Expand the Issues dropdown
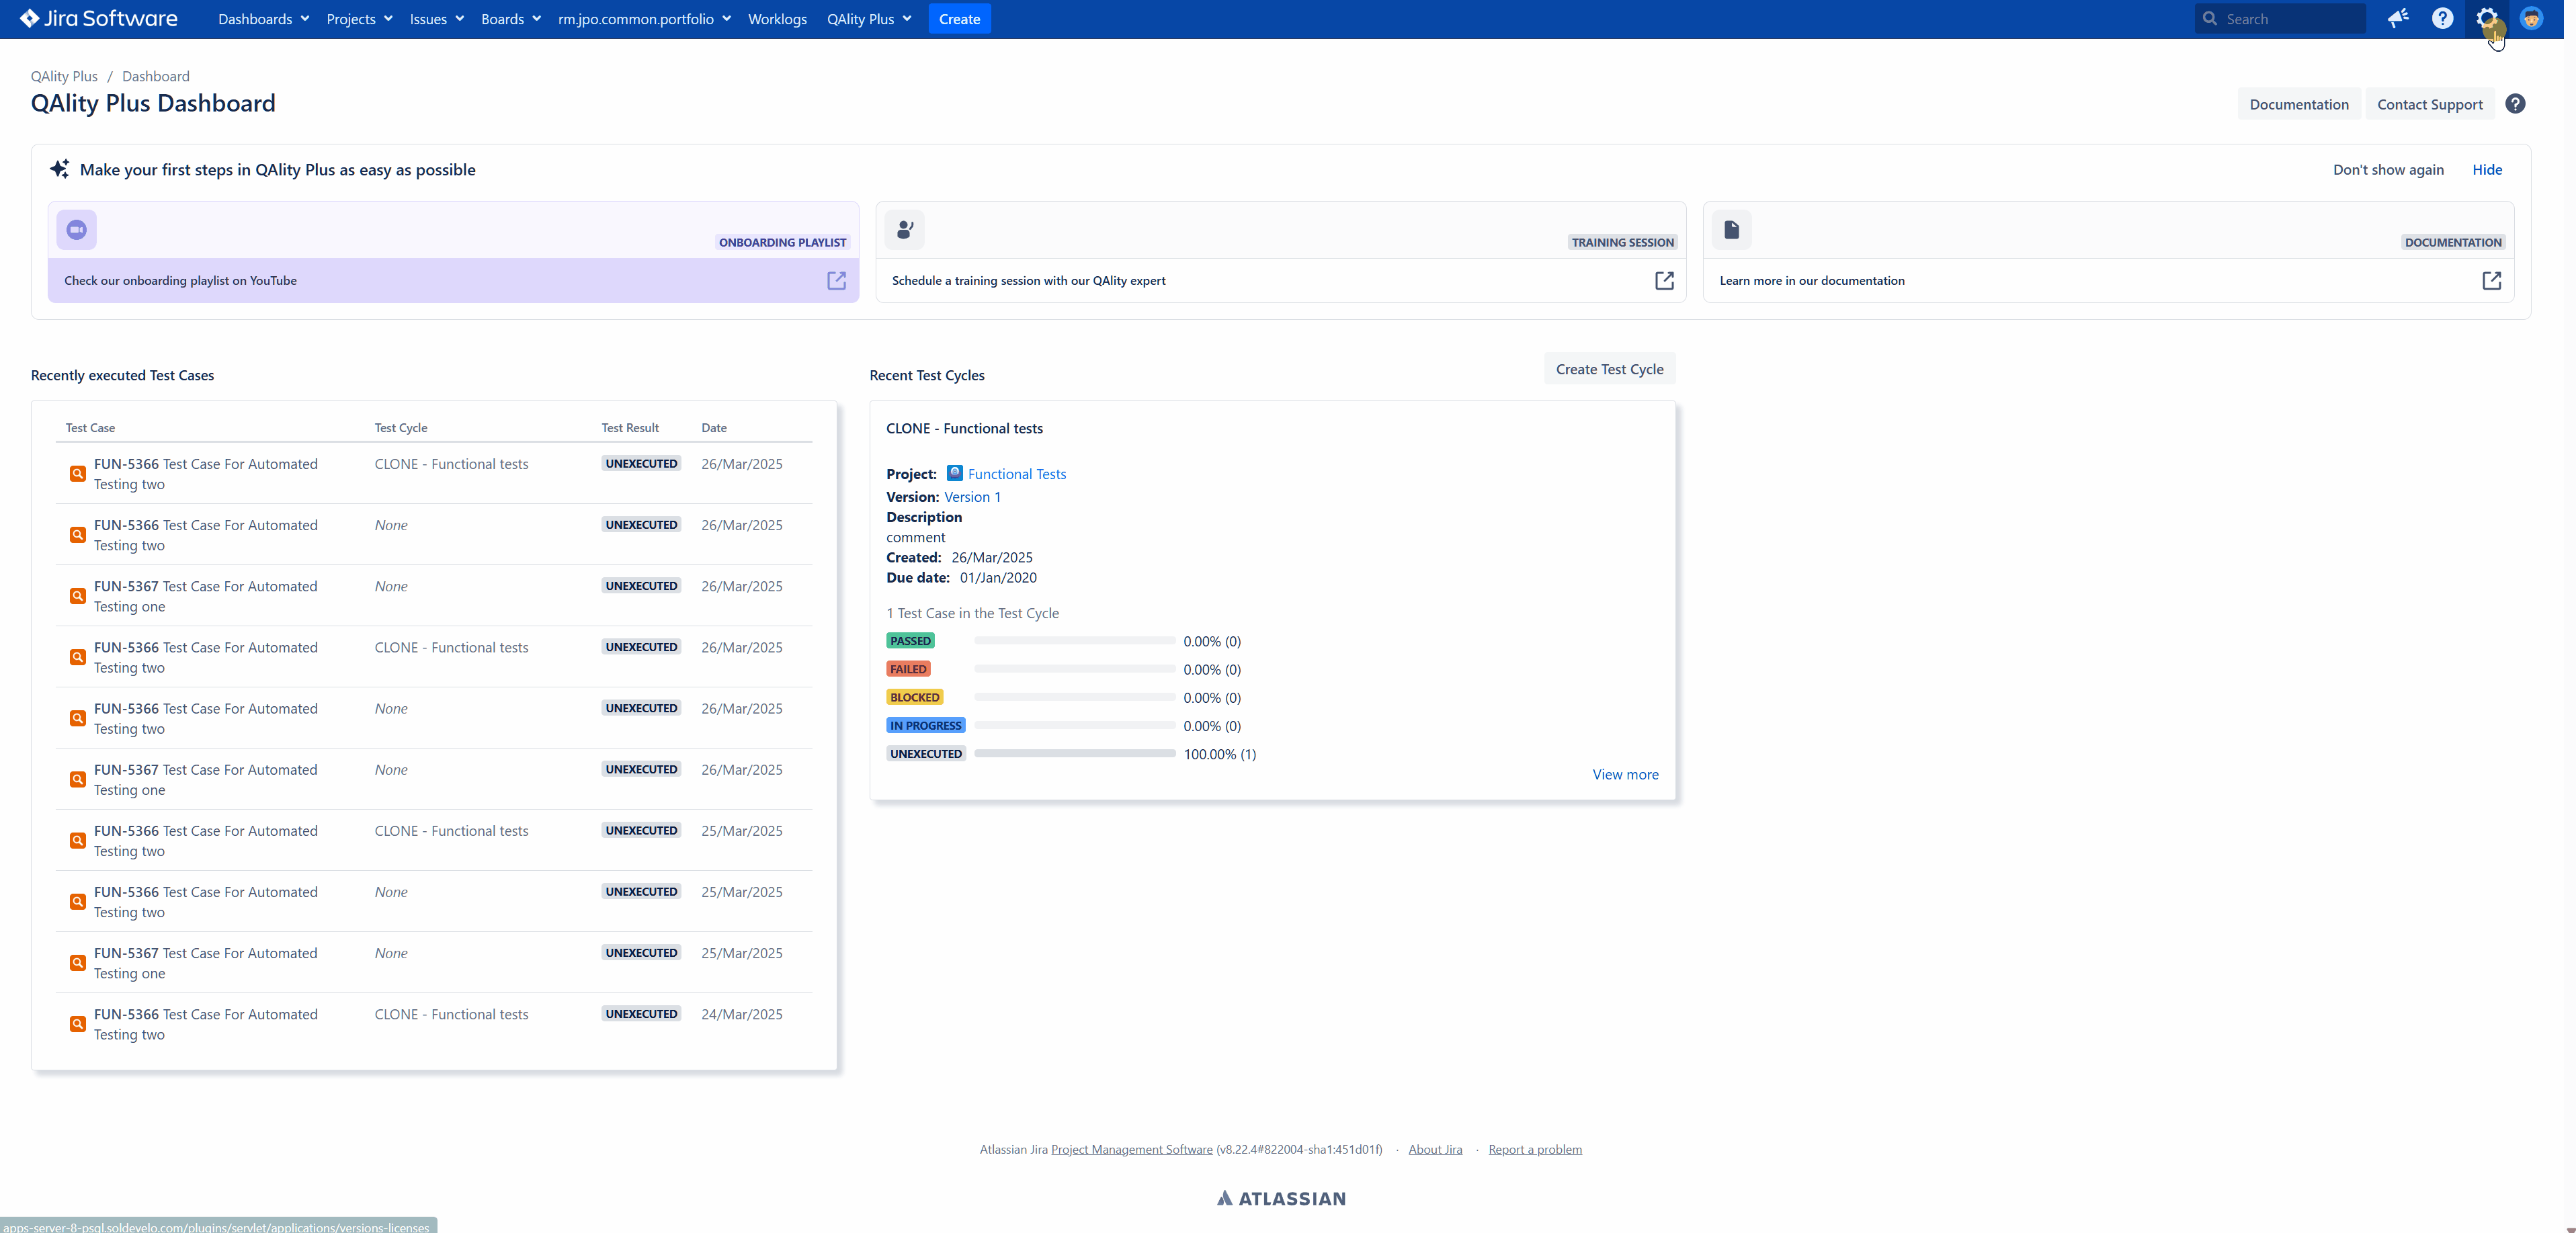Viewport: 2576px width, 1233px height. click(x=436, y=19)
